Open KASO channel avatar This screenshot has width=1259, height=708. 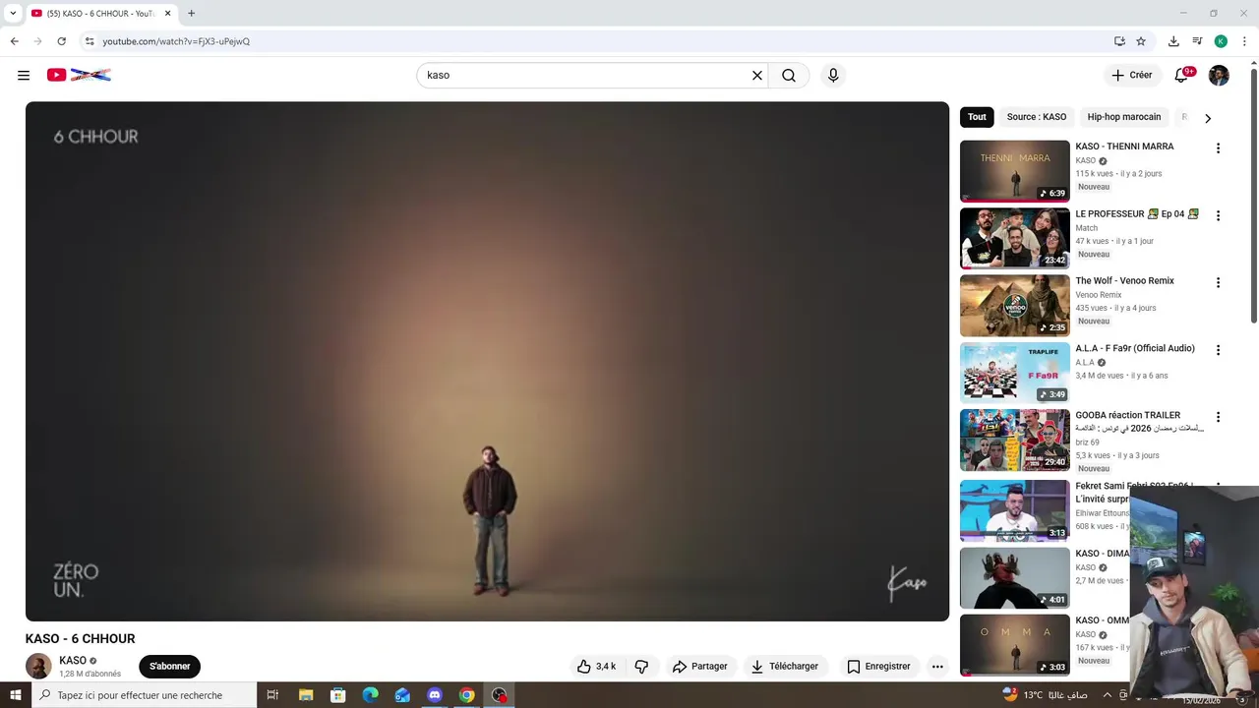coord(38,666)
